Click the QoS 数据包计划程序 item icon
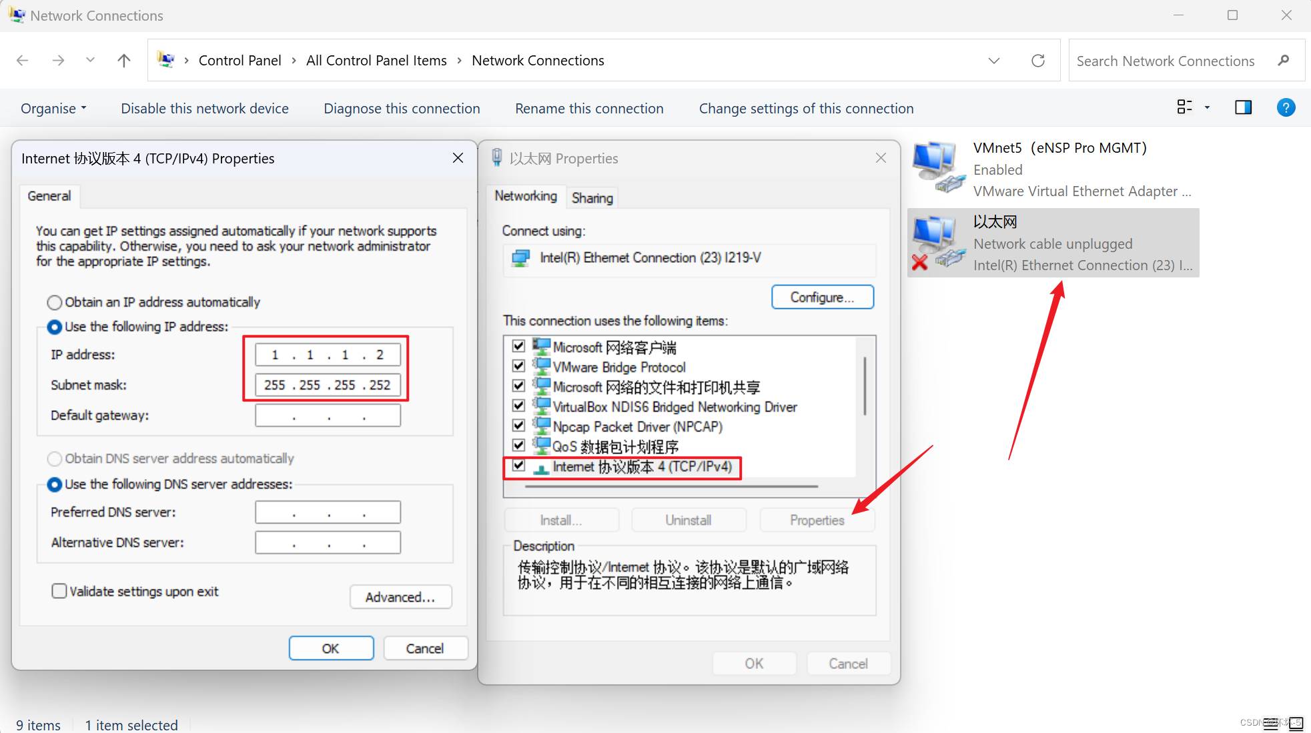The width and height of the screenshot is (1311, 733). click(x=542, y=445)
